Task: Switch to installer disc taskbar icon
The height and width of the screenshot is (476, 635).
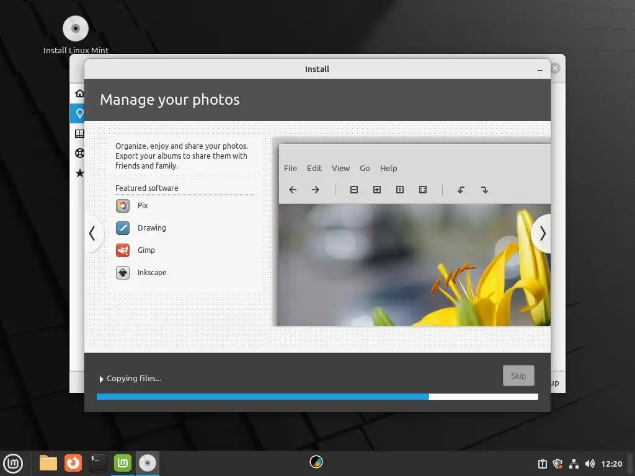Action: (x=148, y=463)
